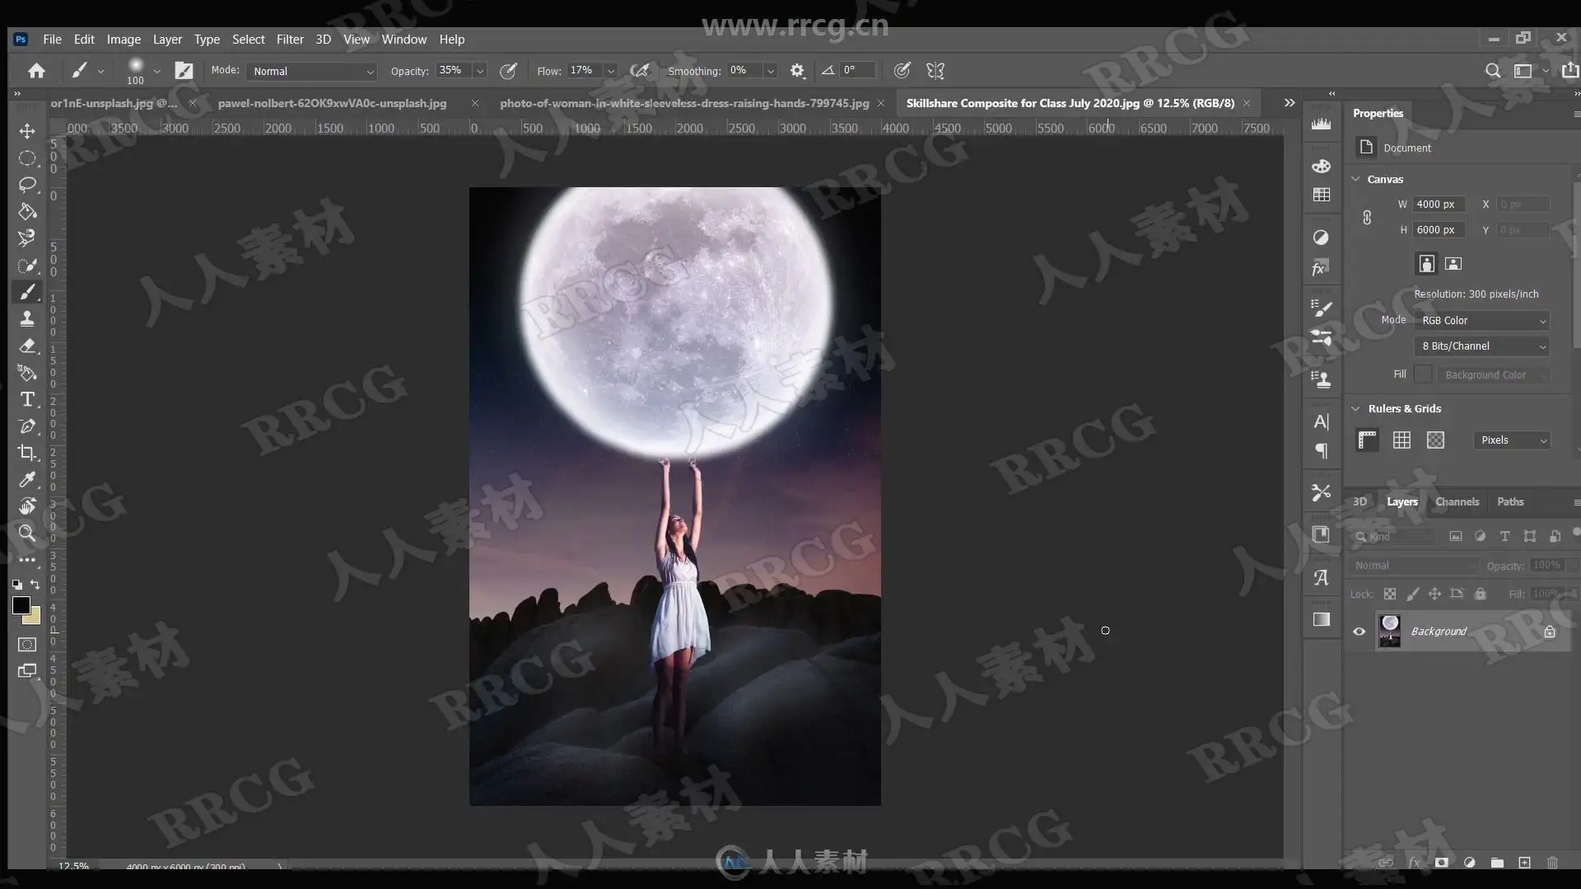
Task: Toggle pressure for opacity button
Action: click(509, 71)
